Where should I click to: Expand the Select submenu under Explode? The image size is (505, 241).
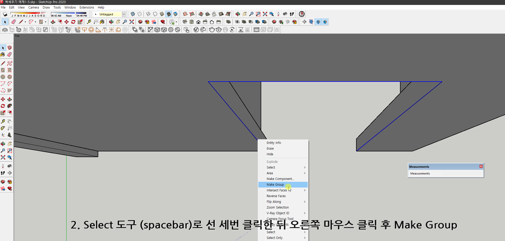283,168
